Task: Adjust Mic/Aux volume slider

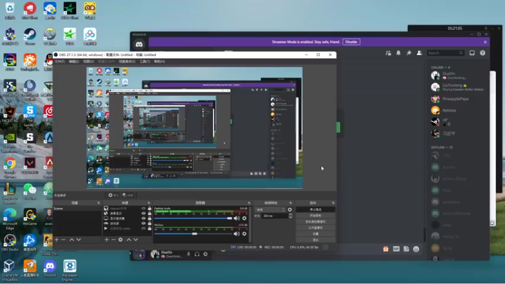Action: [x=193, y=234]
